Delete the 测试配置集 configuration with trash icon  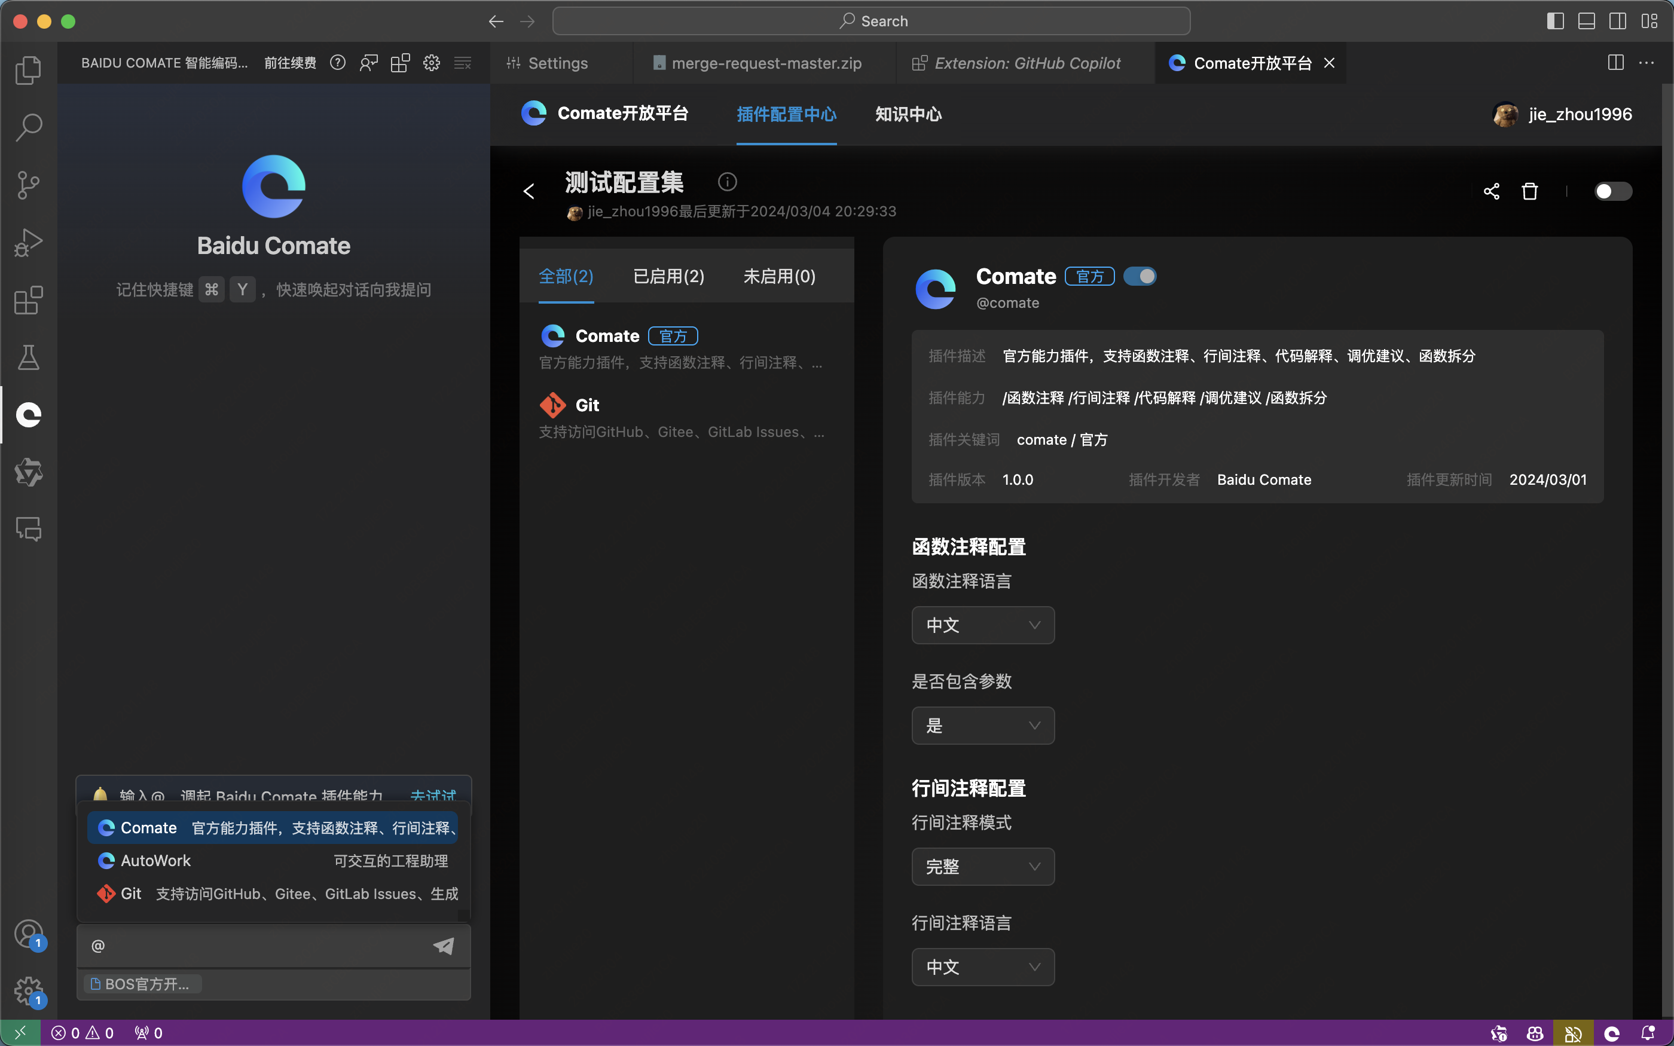click(1529, 192)
